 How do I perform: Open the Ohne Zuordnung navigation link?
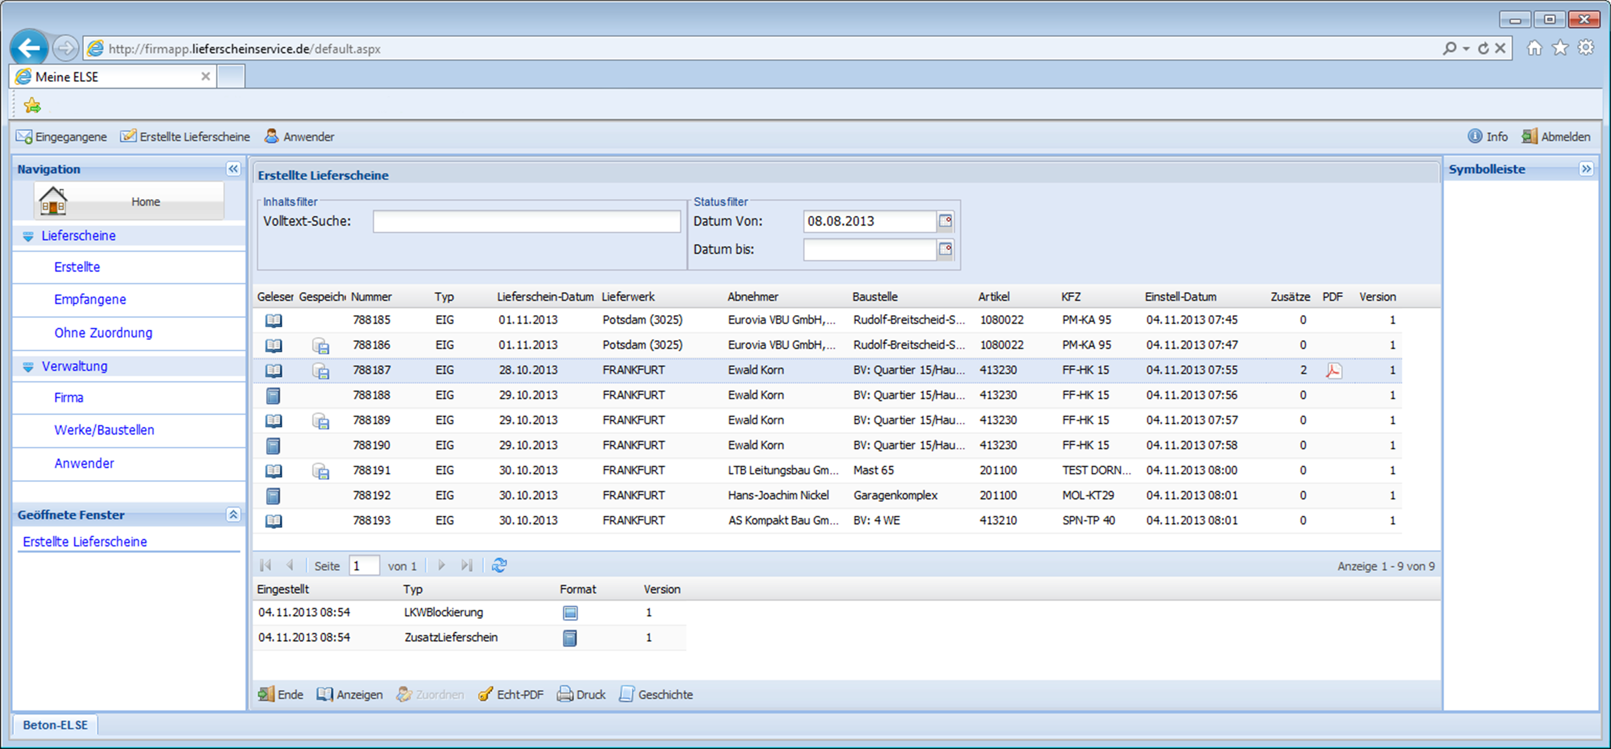[x=103, y=332]
